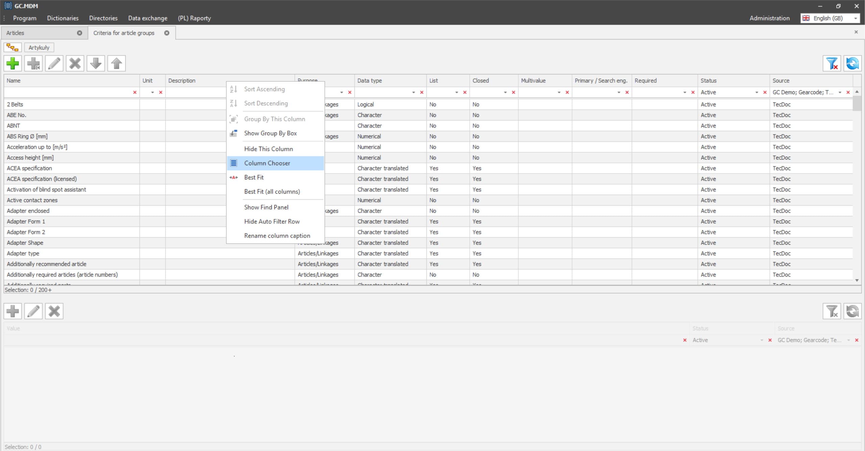865x451 pixels.
Task: Click lower panel refresh icon
Action: [852, 311]
